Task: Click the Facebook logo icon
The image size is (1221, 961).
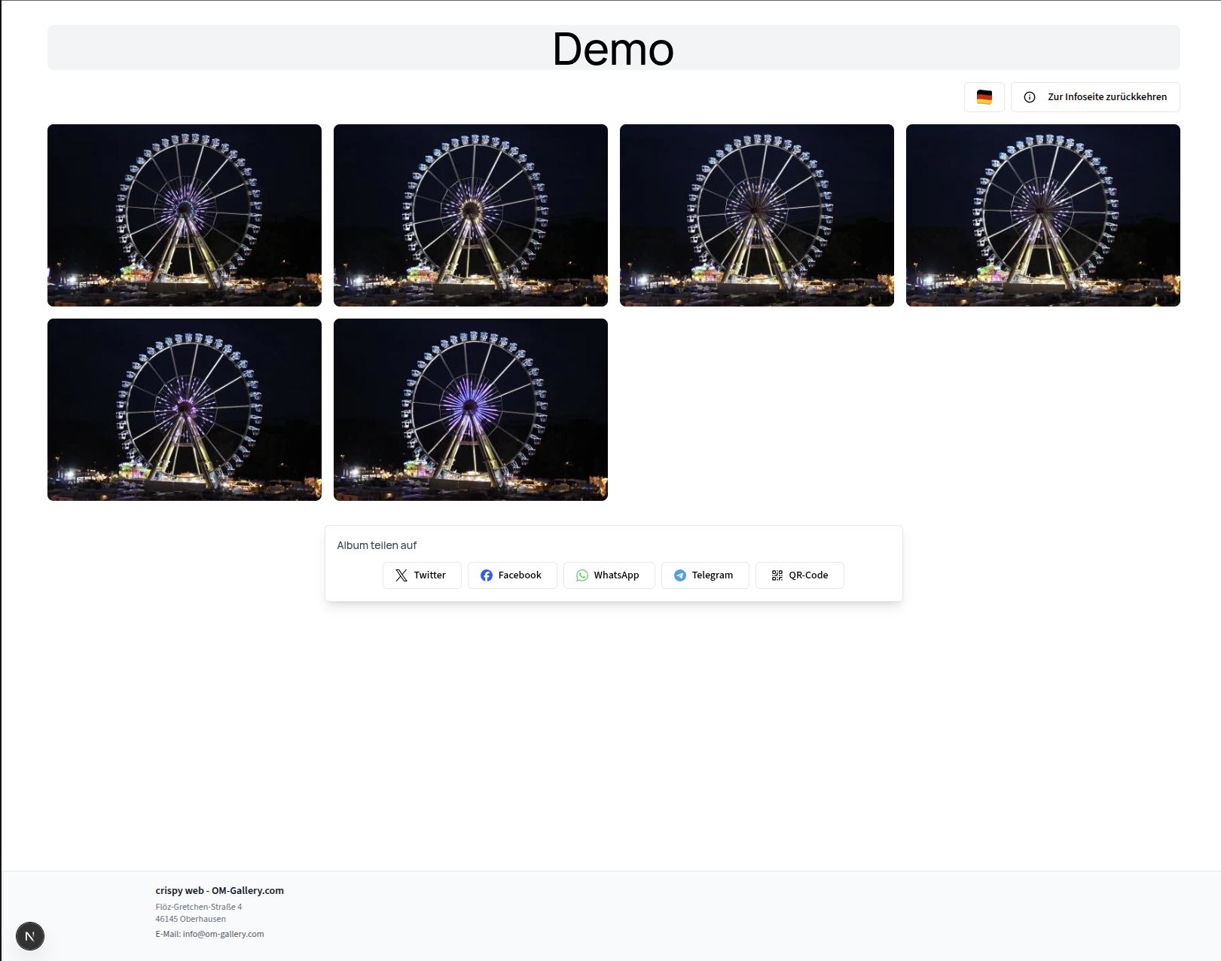Action: [x=487, y=575]
